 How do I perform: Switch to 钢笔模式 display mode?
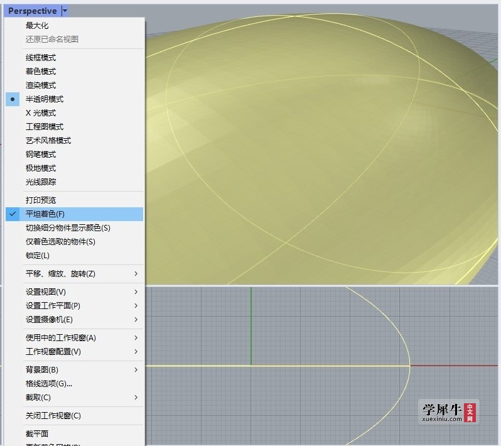tap(75, 155)
